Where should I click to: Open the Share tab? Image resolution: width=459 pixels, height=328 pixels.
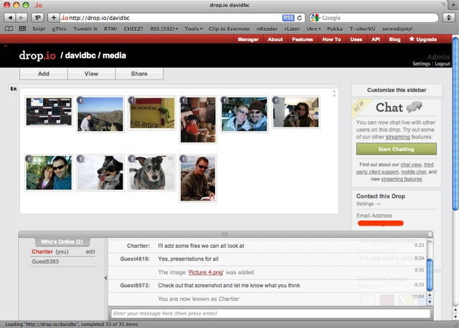tap(139, 74)
